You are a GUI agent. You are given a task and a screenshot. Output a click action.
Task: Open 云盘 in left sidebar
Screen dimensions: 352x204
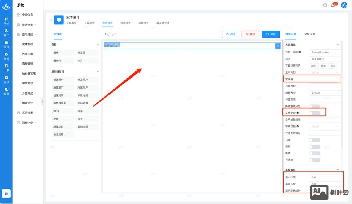[6, 91]
